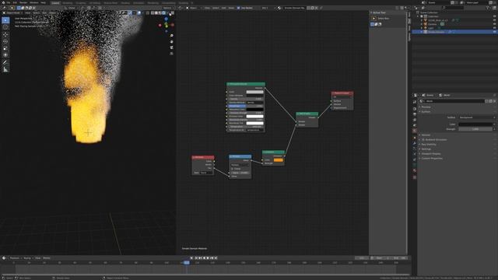Open the Object Mode dropdown in viewport
This screenshot has height=280, width=498.
(13, 13)
